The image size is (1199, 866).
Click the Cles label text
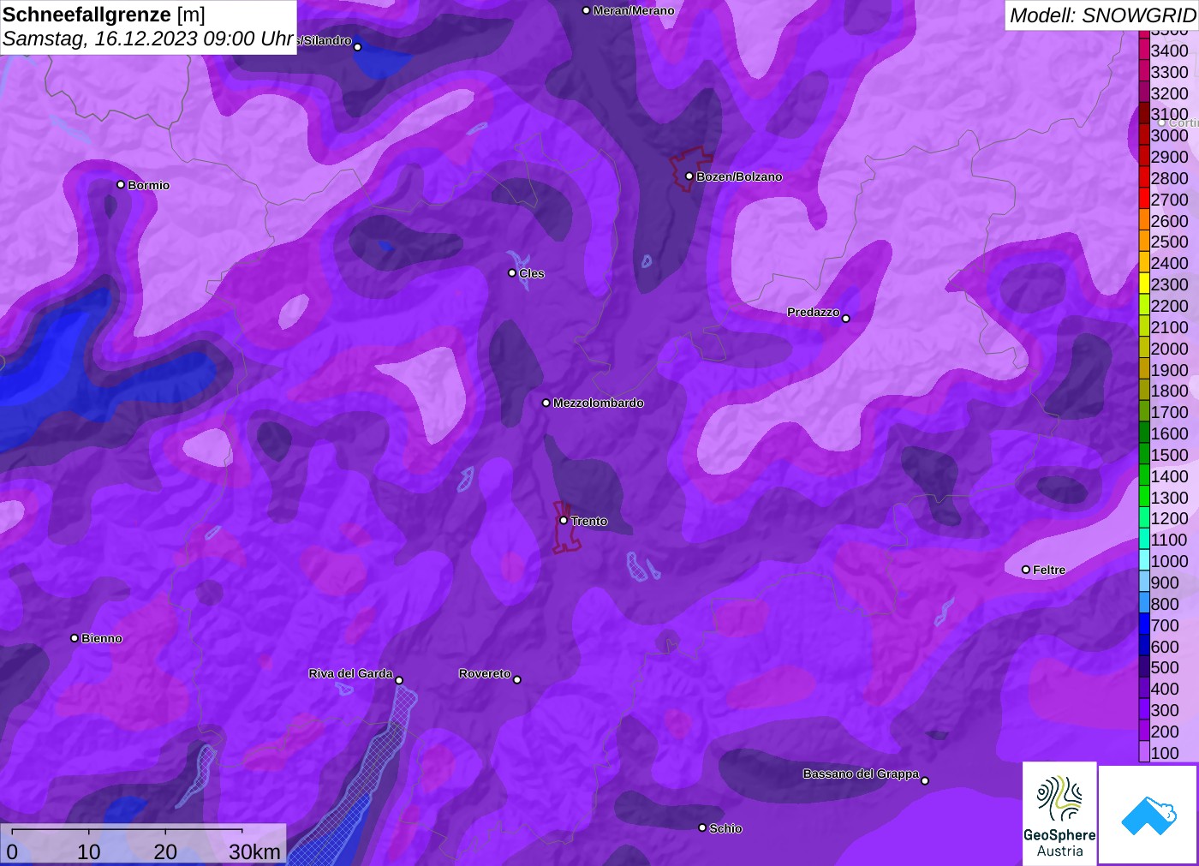pos(532,273)
